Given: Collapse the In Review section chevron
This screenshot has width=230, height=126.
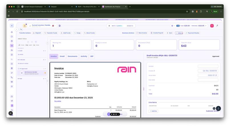Looking at the screenshot, I should [x=45, y=60].
